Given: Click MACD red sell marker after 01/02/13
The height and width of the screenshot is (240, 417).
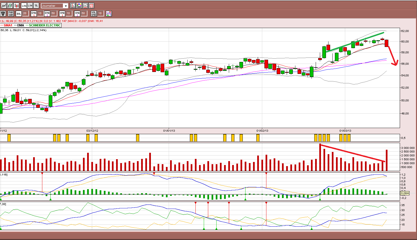Looking at the screenshot, I should coord(266,174).
